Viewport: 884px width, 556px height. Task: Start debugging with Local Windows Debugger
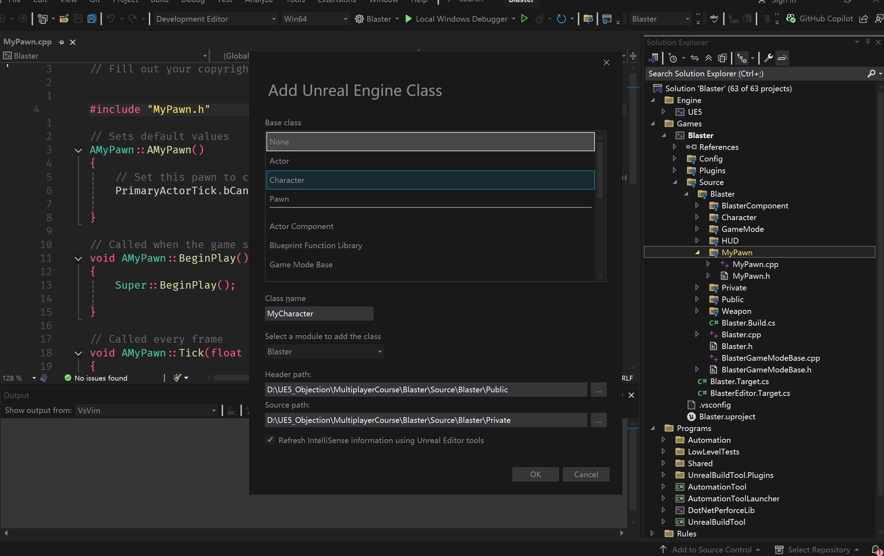click(x=456, y=19)
